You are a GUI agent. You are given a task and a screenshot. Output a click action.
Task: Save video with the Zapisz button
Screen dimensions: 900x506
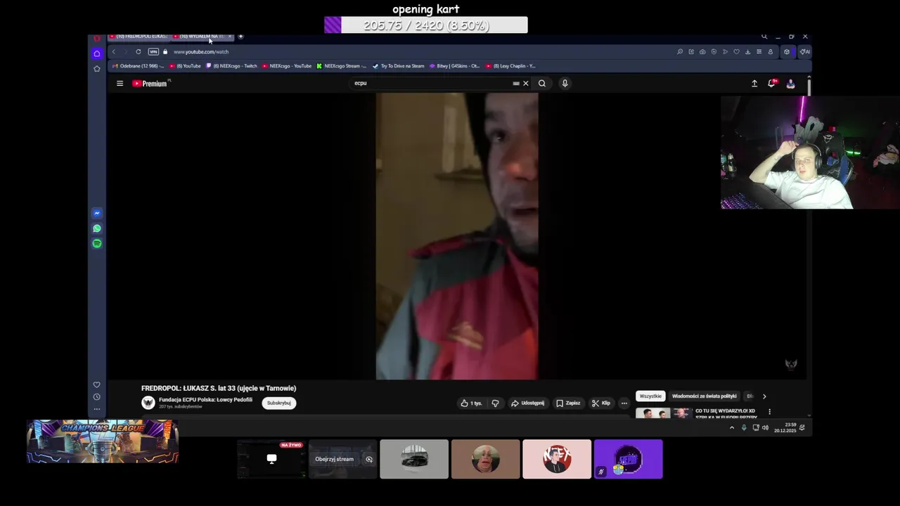point(568,403)
